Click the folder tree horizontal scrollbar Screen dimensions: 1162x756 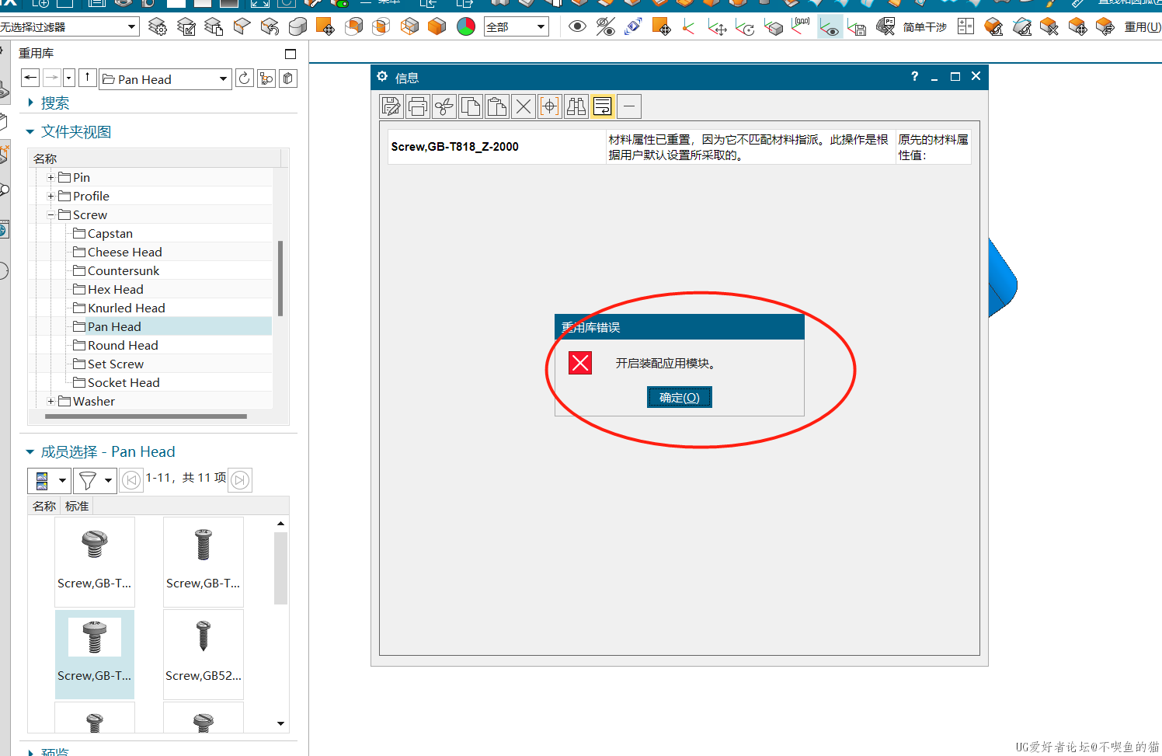146,416
